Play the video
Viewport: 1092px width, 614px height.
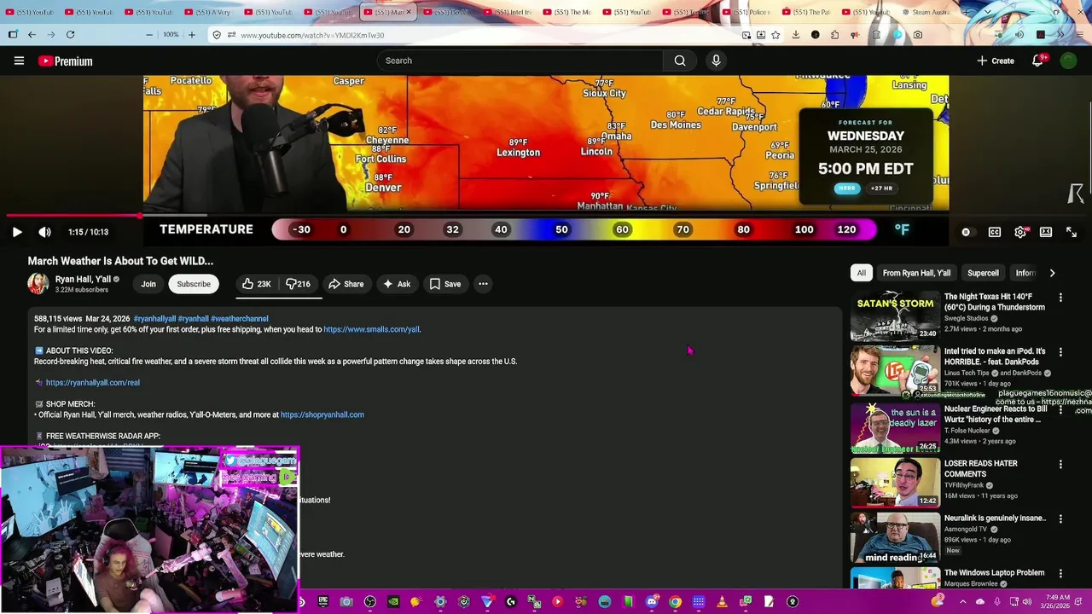point(17,232)
